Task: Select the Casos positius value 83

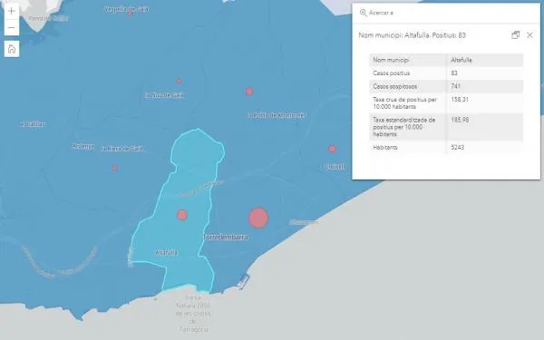Action: (x=454, y=73)
